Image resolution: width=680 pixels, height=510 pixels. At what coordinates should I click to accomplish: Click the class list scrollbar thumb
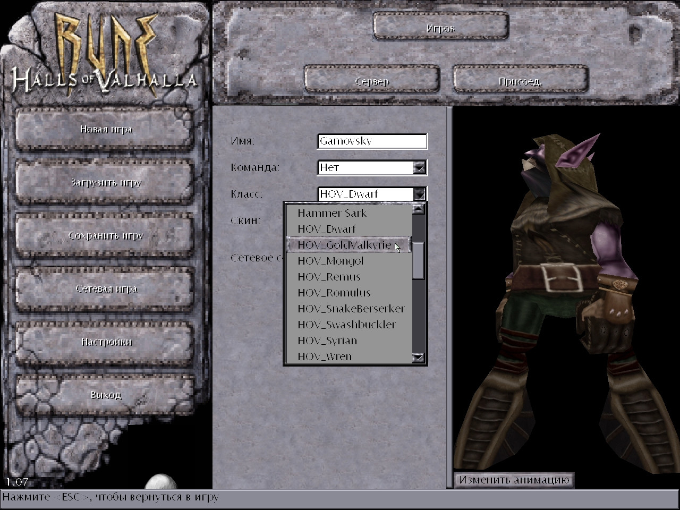point(419,260)
